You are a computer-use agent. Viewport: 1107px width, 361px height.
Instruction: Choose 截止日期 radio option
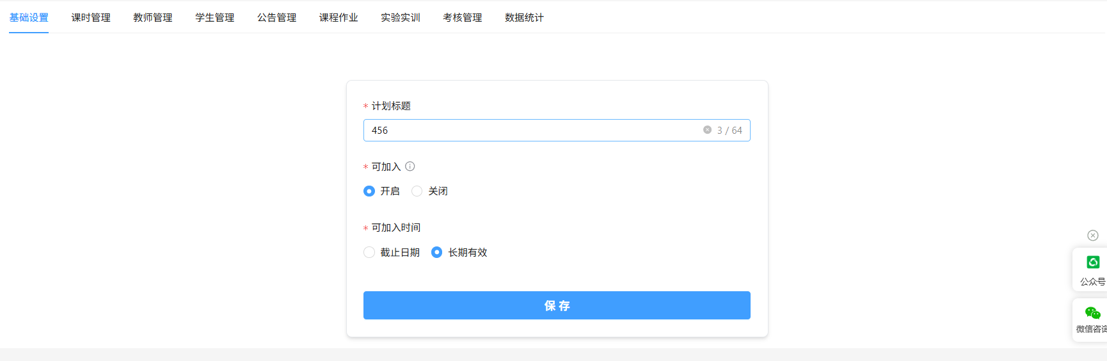pyautogui.click(x=369, y=253)
